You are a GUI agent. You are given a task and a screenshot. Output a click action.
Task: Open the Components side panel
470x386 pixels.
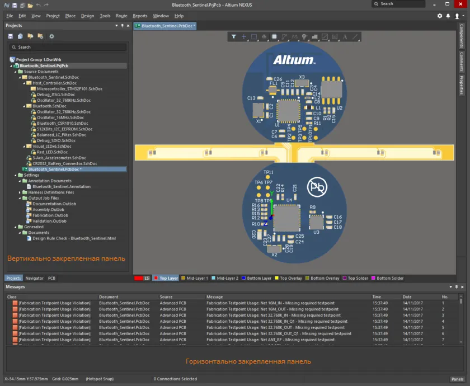[x=462, y=35]
